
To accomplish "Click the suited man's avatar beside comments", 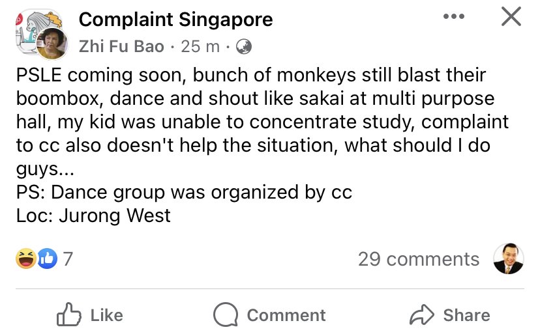I will [x=509, y=259].
